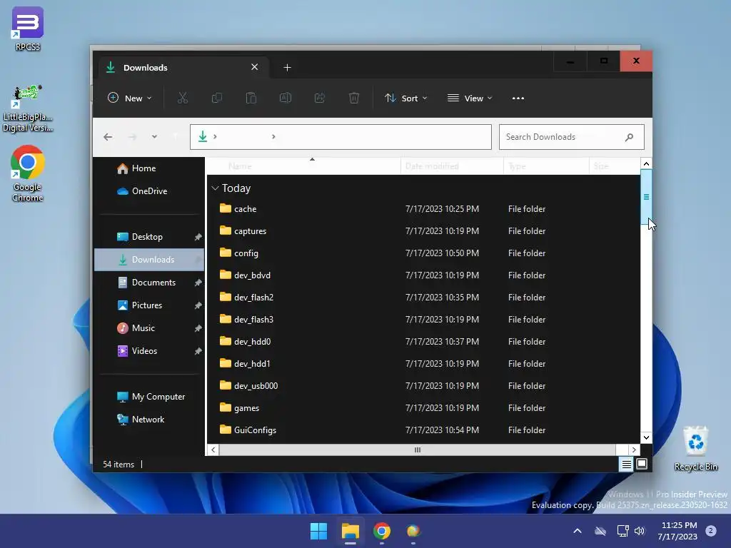Open taskbar clock and date
The width and height of the screenshot is (731, 548).
tap(679, 531)
